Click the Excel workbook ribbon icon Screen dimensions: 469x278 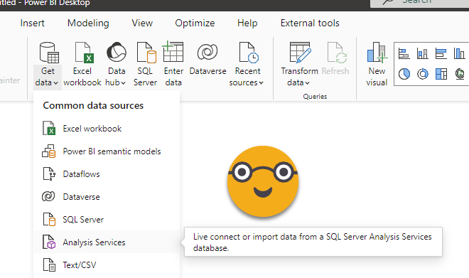pyautogui.click(x=84, y=53)
